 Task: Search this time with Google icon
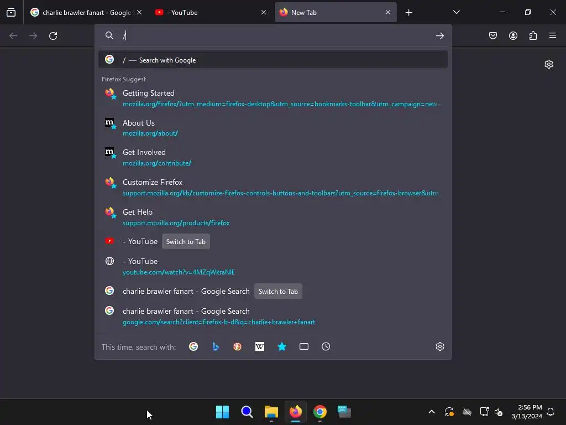tap(193, 346)
